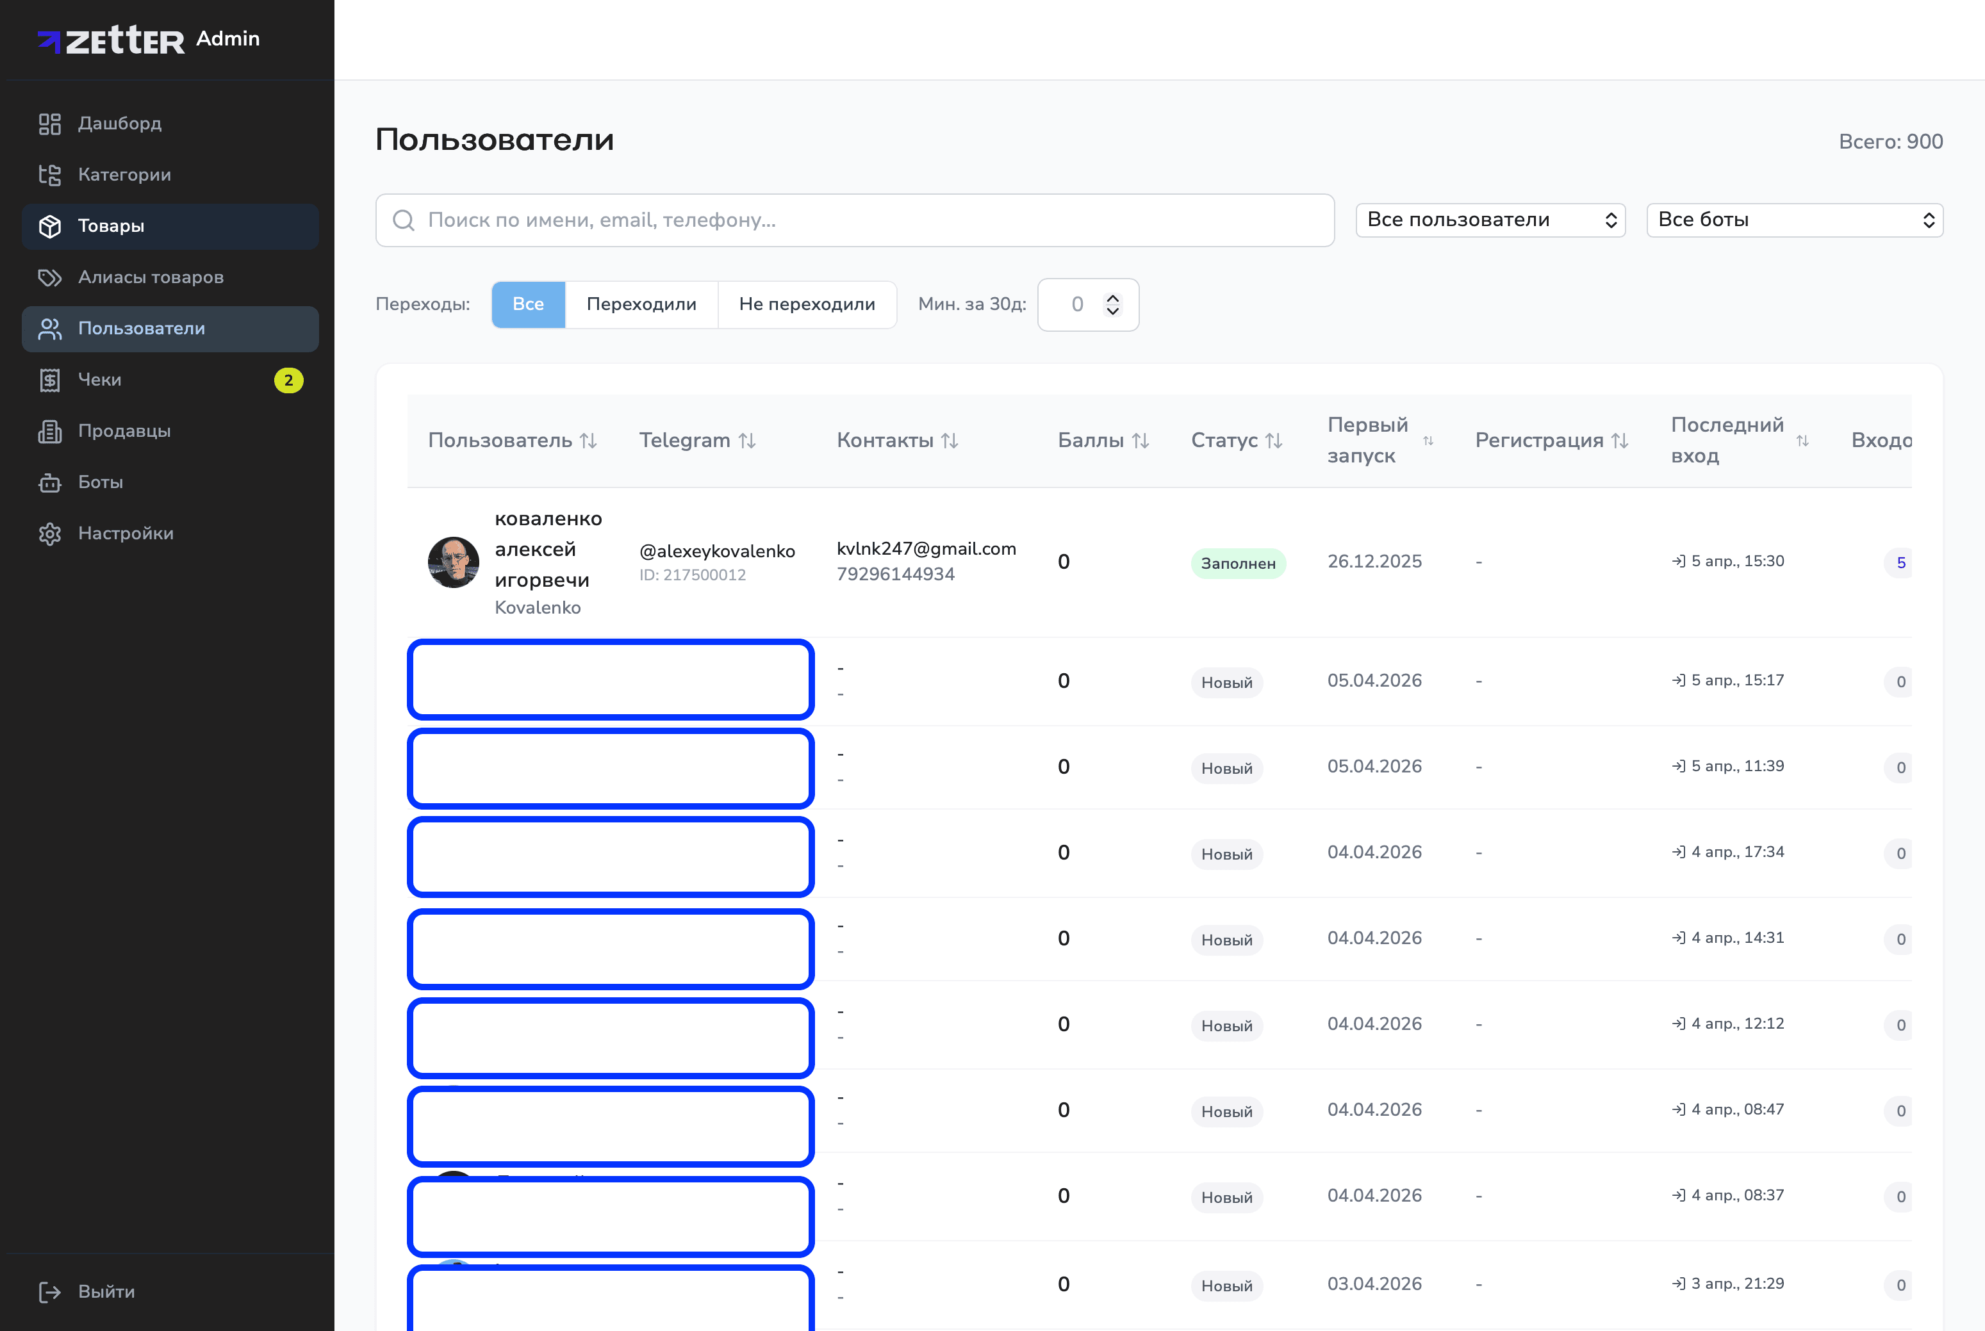1985x1331 pixels.
Task: Increase the 'Мин. за 30д' stepper value
Action: 1112,298
